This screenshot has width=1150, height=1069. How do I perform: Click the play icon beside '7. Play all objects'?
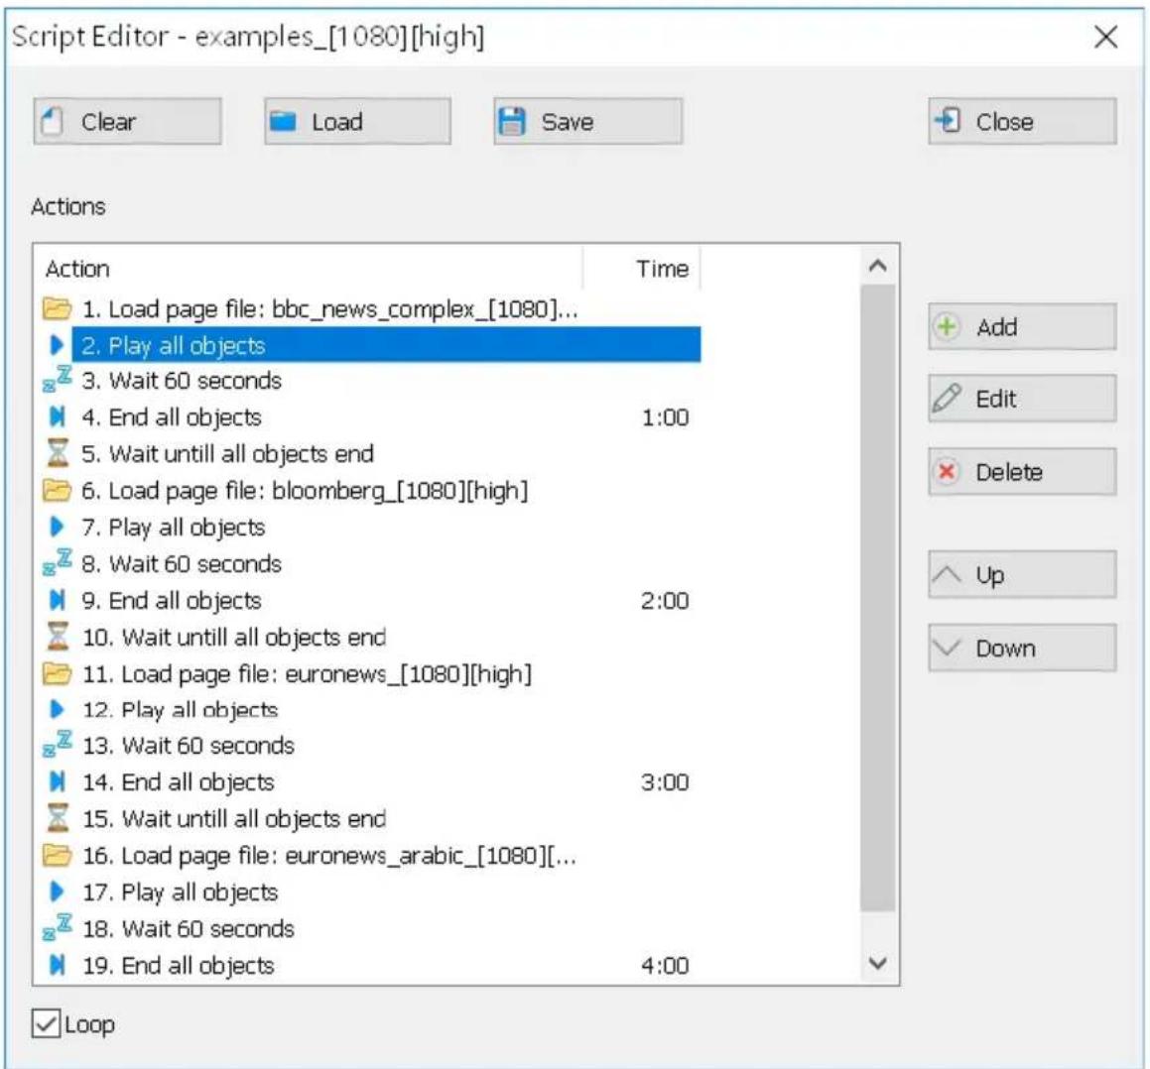[57, 527]
